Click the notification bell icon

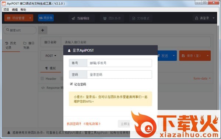[9, 132]
